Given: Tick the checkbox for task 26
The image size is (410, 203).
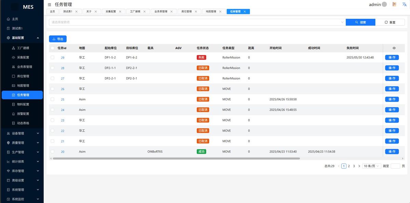Looking at the screenshot, I should pos(52,89).
